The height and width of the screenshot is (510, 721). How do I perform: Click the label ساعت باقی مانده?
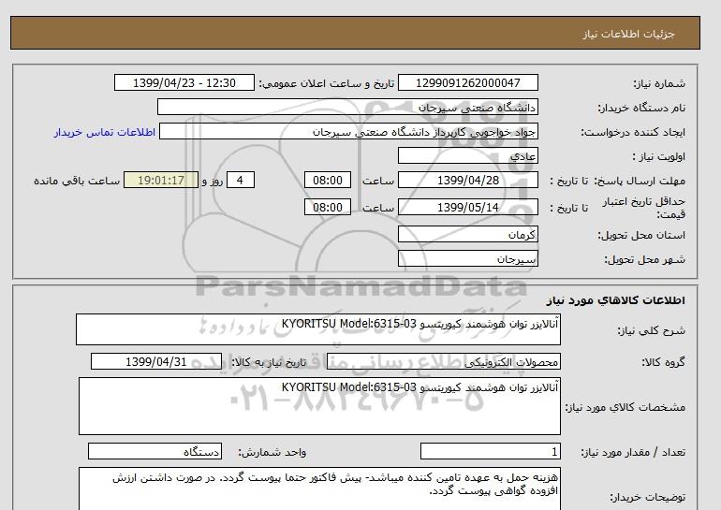(x=77, y=181)
